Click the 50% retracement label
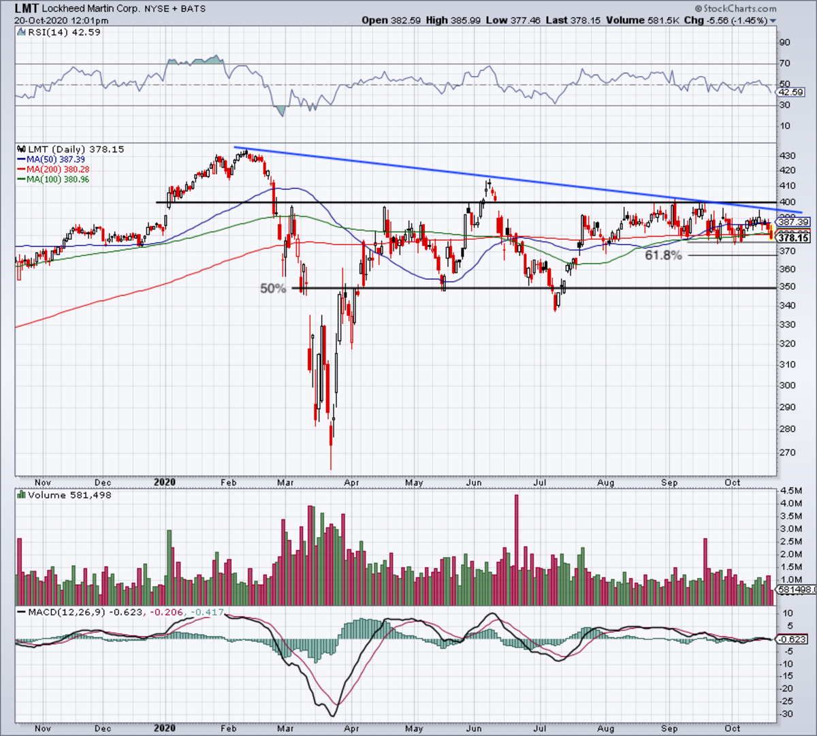817x736 pixels. coord(274,289)
